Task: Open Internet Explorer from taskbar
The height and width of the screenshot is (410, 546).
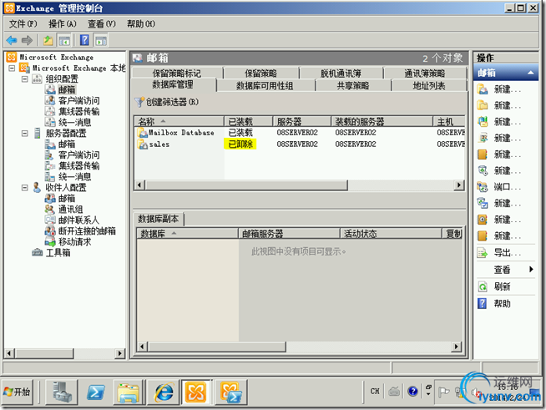Action: (x=164, y=392)
